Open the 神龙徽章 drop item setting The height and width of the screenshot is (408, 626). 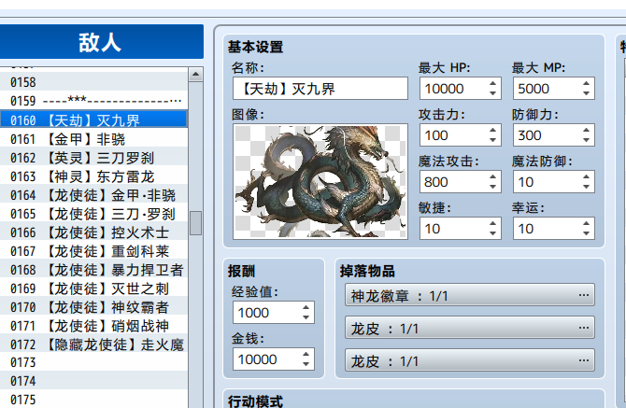(x=470, y=295)
